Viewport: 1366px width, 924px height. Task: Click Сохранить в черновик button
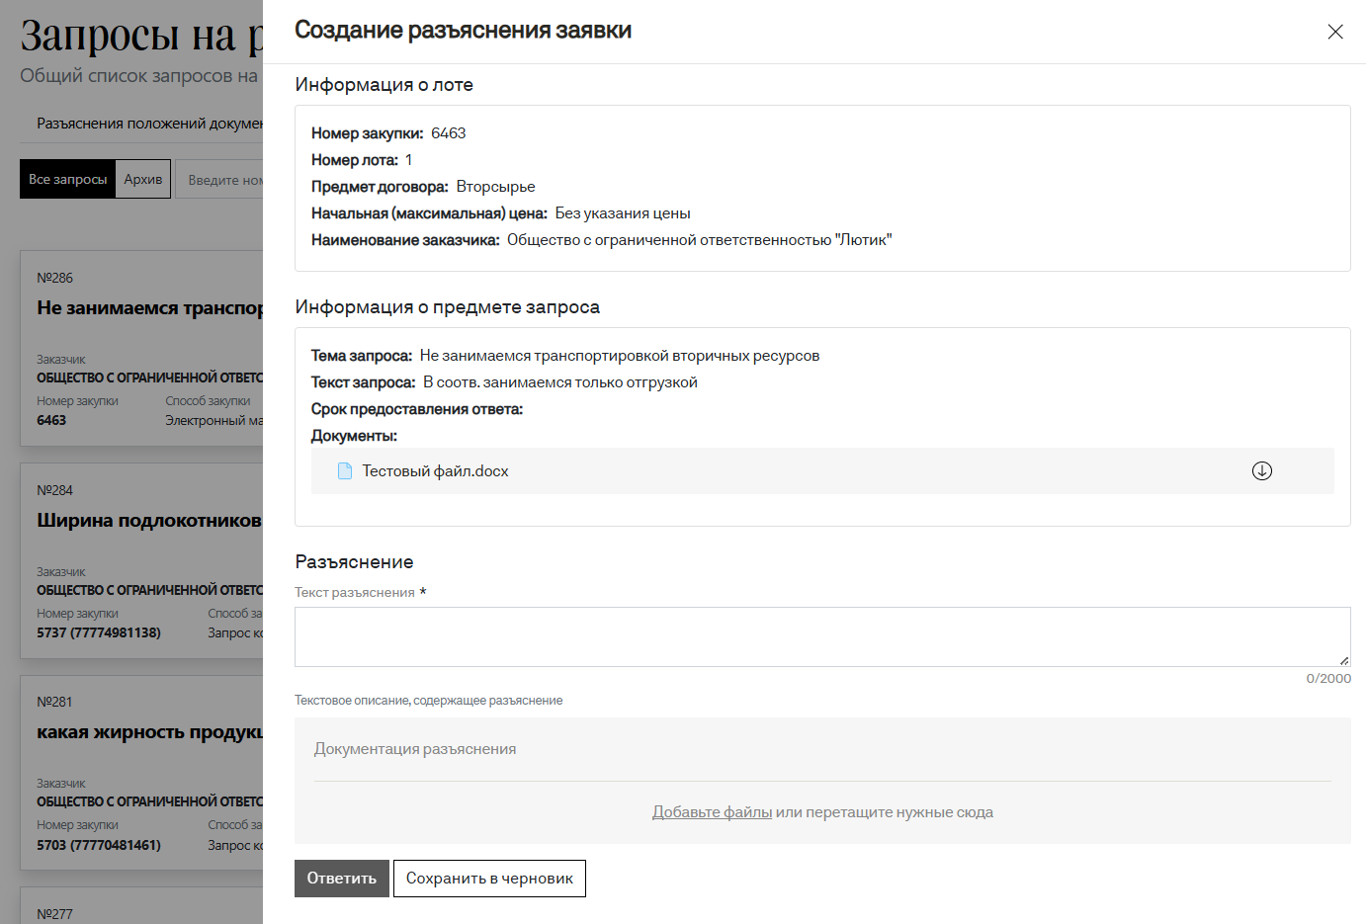[489, 879]
